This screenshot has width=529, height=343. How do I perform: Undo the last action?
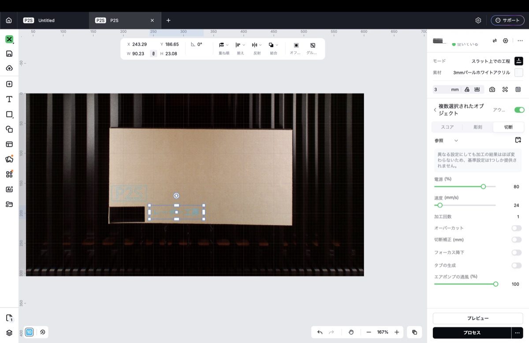coord(320,332)
